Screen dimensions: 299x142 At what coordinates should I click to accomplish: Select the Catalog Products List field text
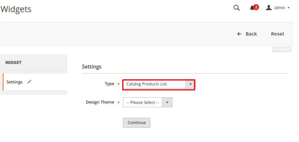point(147,84)
